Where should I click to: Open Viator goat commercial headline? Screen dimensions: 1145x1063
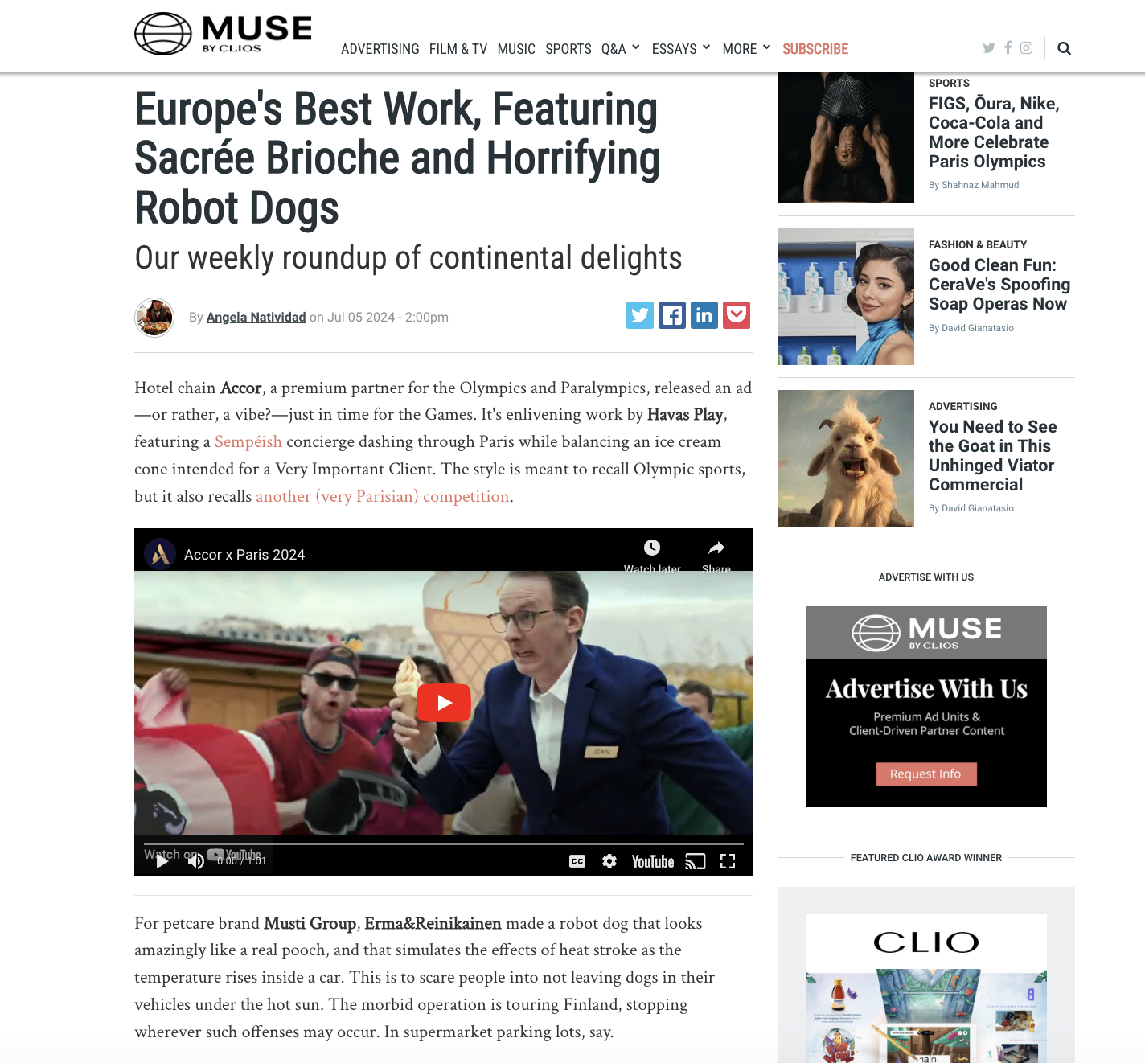(x=993, y=456)
